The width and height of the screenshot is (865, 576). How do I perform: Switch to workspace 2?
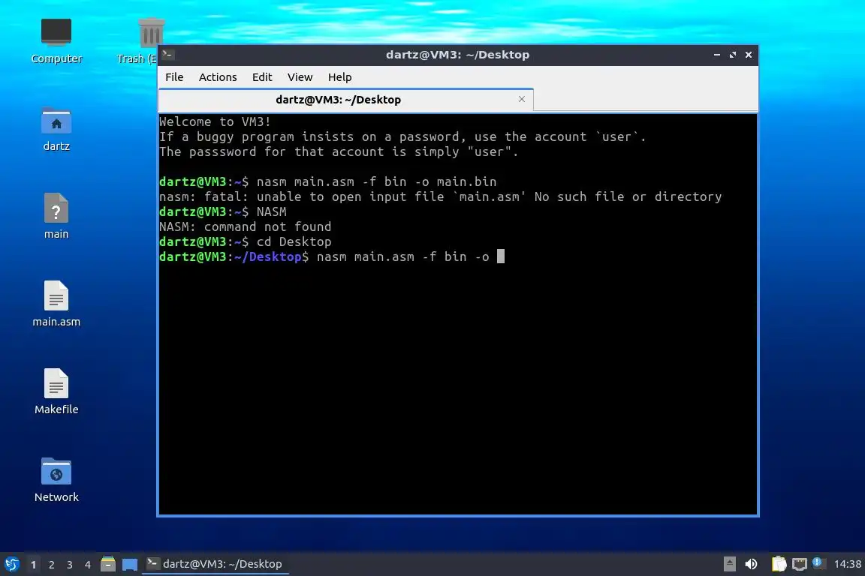tap(51, 565)
